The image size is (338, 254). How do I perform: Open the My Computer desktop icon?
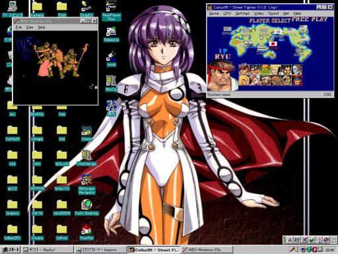point(13,9)
